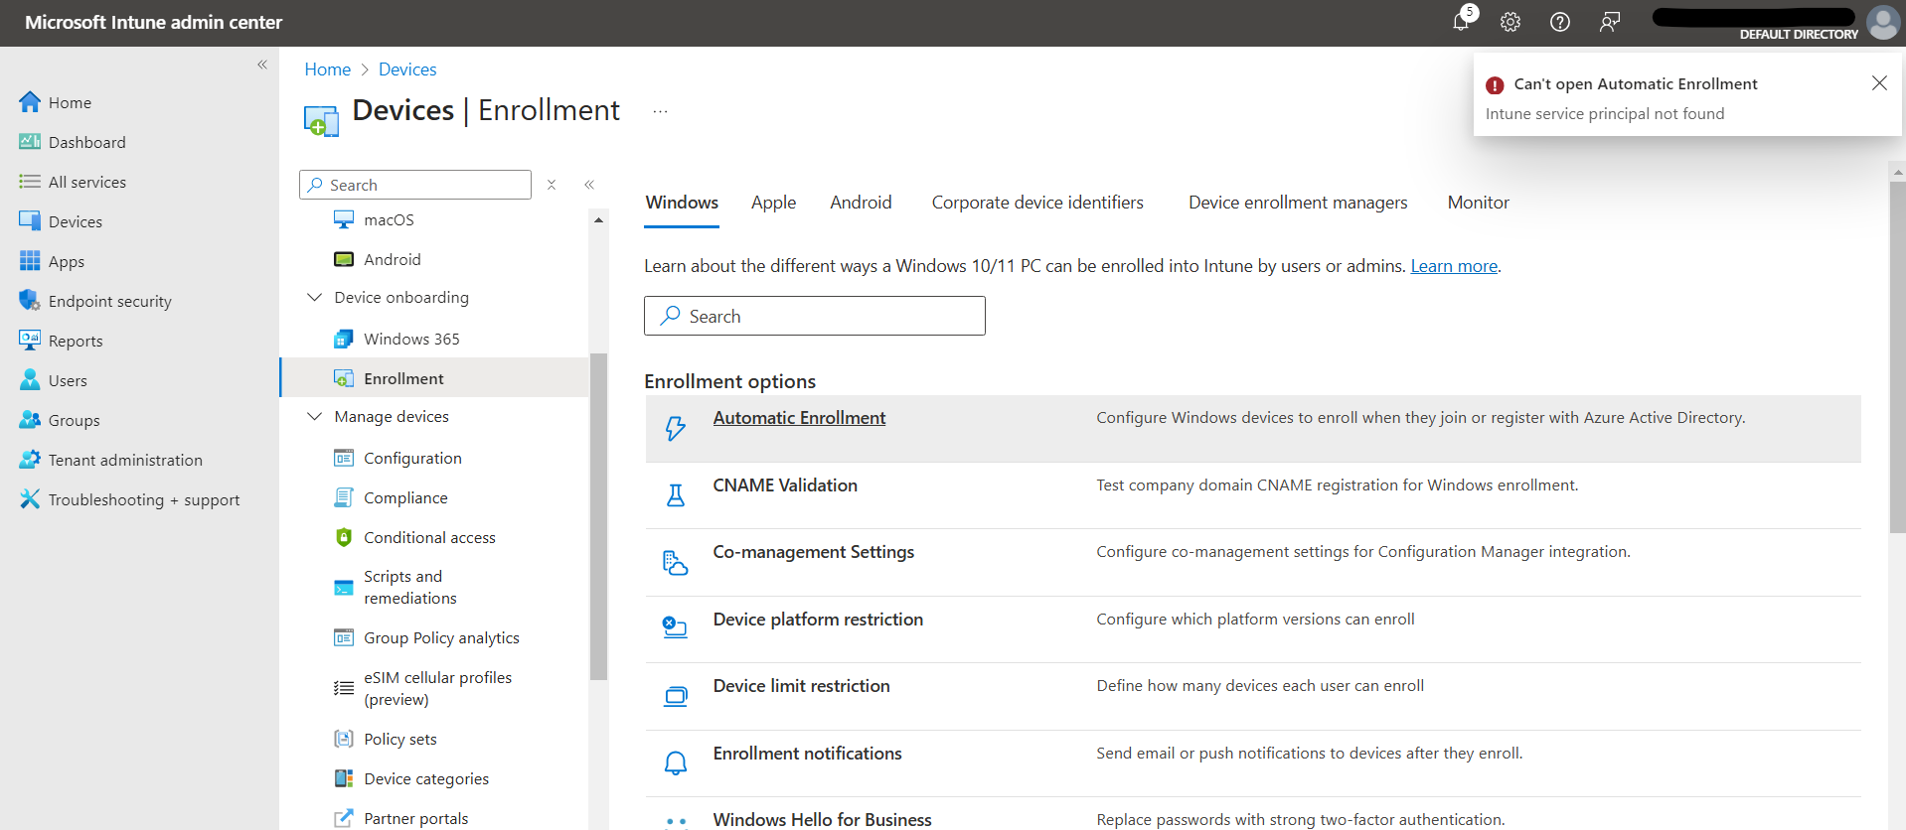Click the Users person icon
This screenshot has width=1906, height=830.
click(x=30, y=380)
